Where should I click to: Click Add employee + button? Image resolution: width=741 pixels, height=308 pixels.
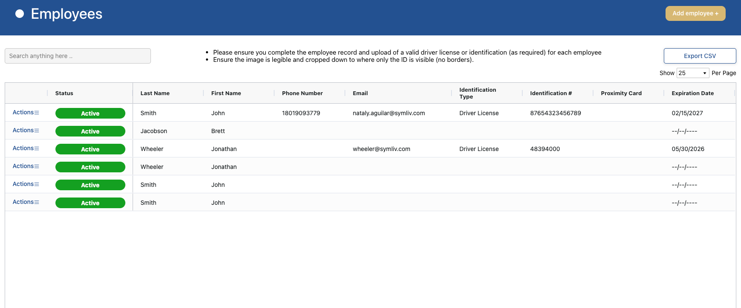[695, 13]
